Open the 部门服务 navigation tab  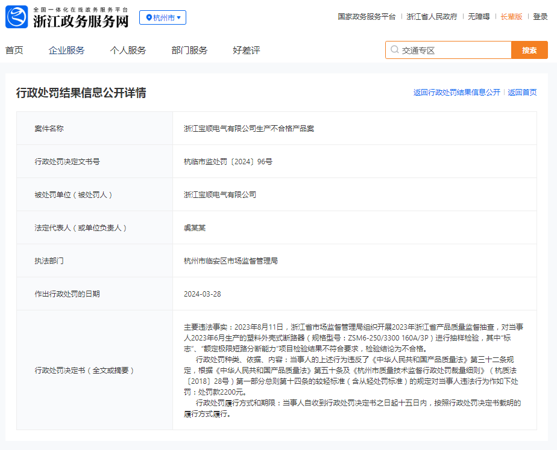tap(189, 51)
